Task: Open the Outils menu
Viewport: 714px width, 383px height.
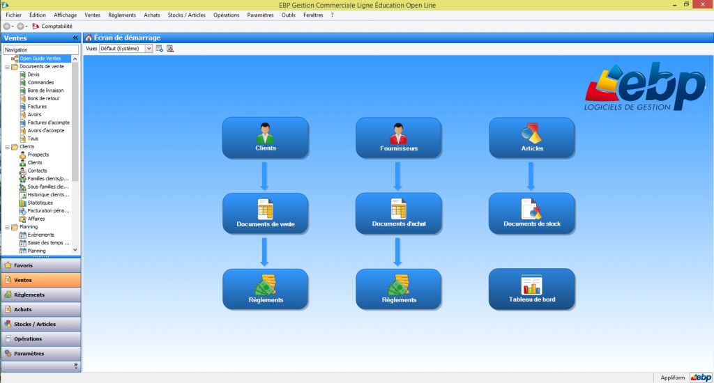Action: [288, 15]
